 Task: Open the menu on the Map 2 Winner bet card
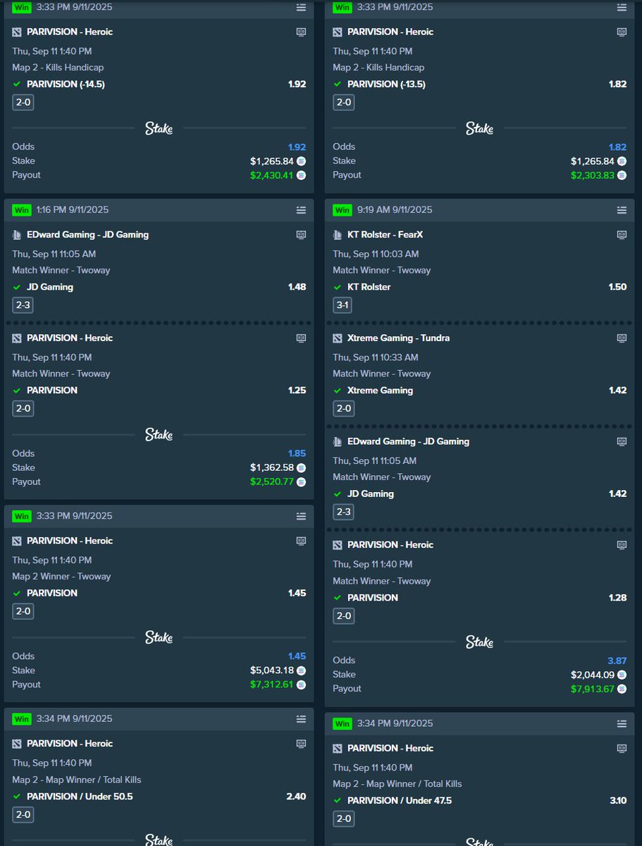(x=301, y=516)
